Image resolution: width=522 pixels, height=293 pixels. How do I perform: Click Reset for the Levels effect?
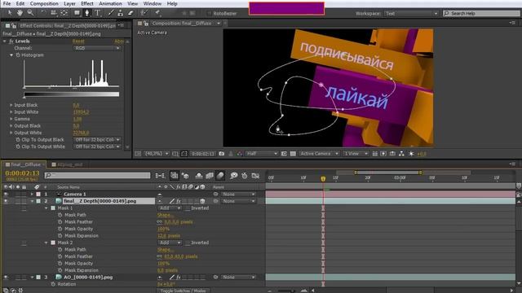(x=78, y=42)
